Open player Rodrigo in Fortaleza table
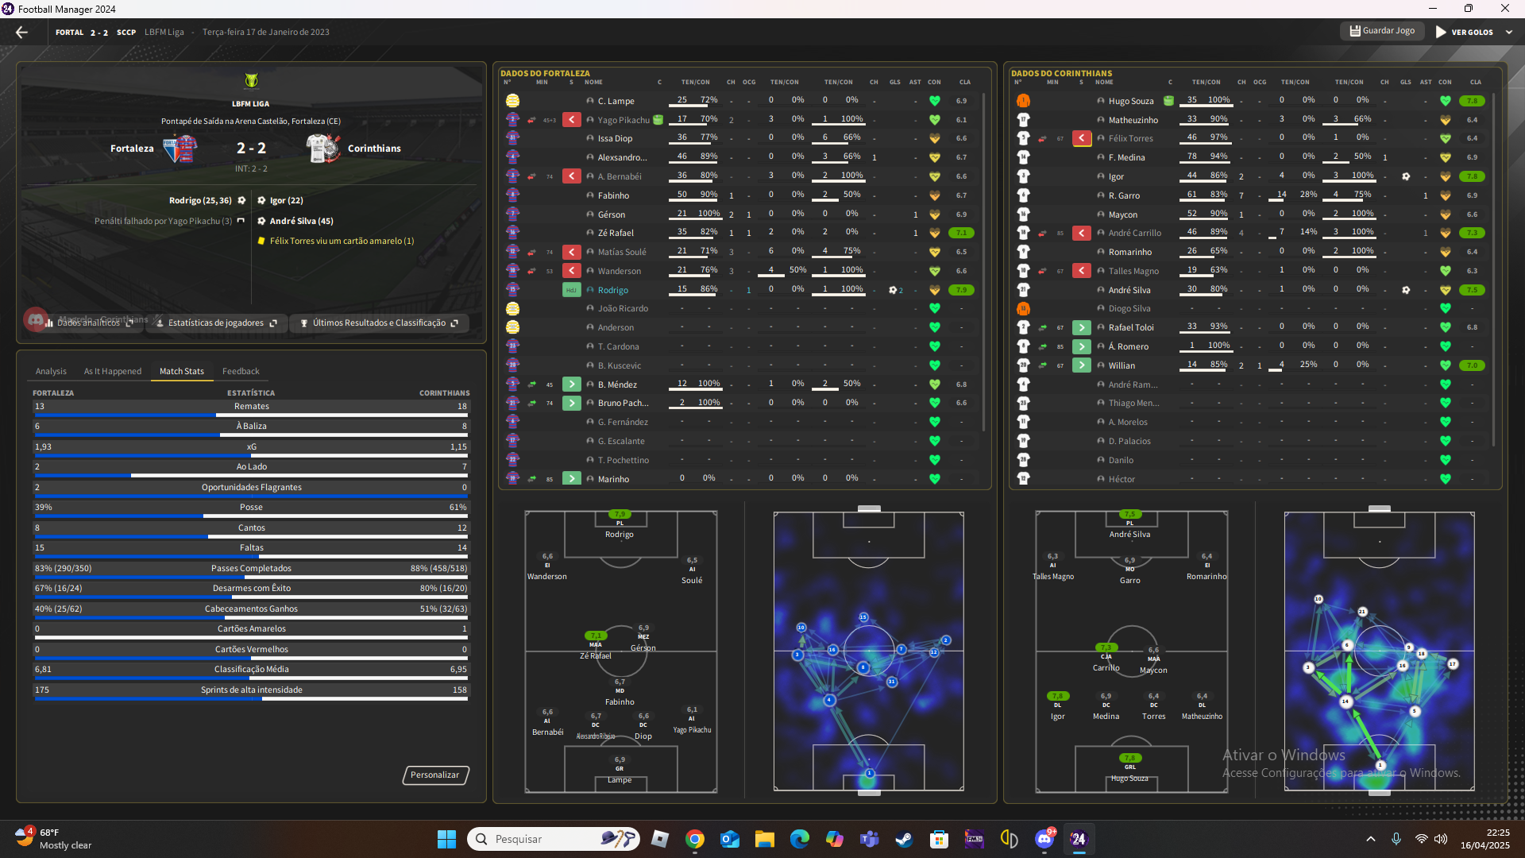The height and width of the screenshot is (858, 1525). 612,290
